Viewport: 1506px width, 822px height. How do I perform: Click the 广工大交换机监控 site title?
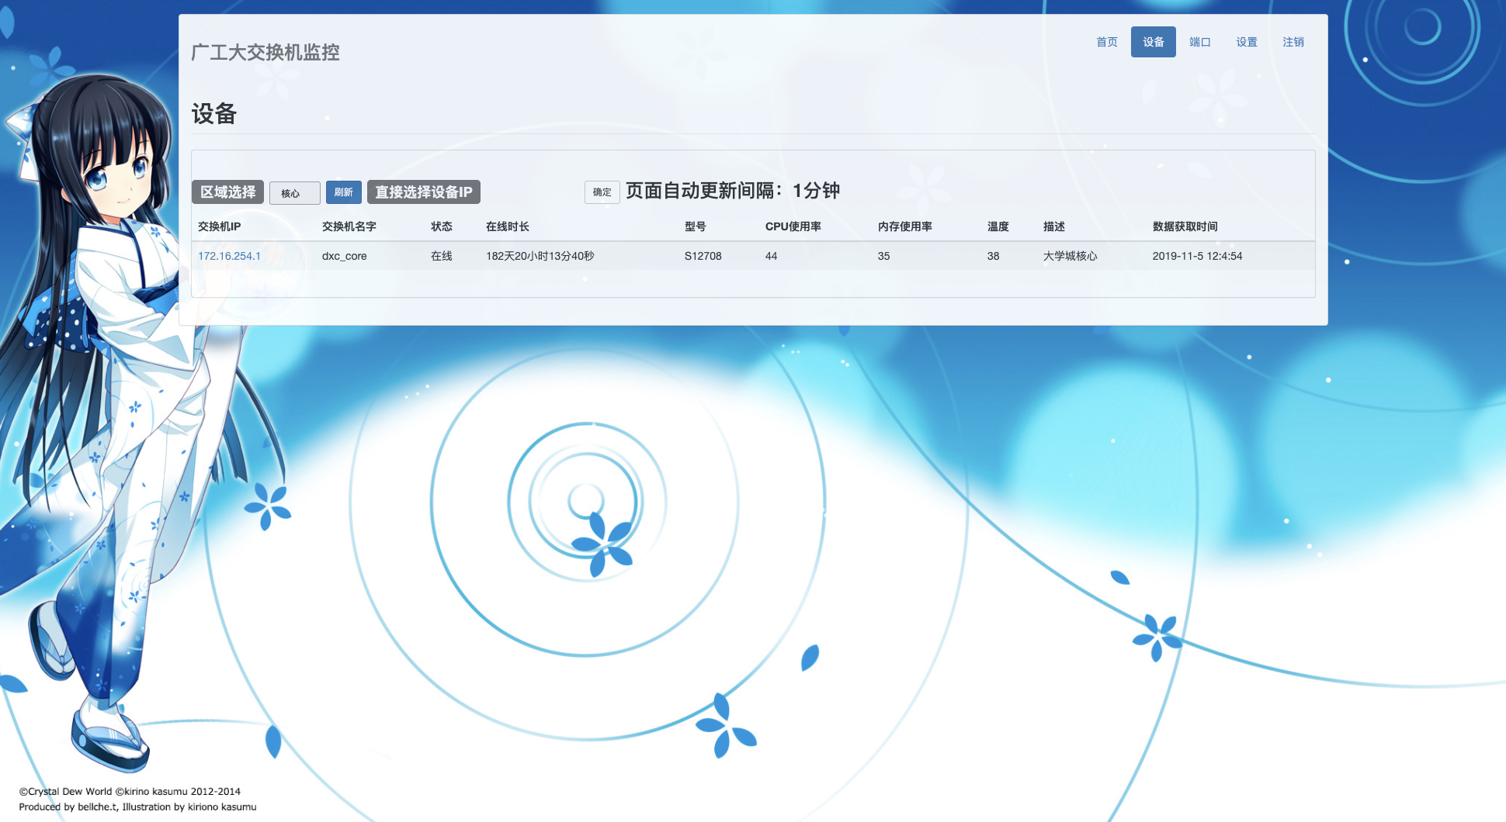265,52
